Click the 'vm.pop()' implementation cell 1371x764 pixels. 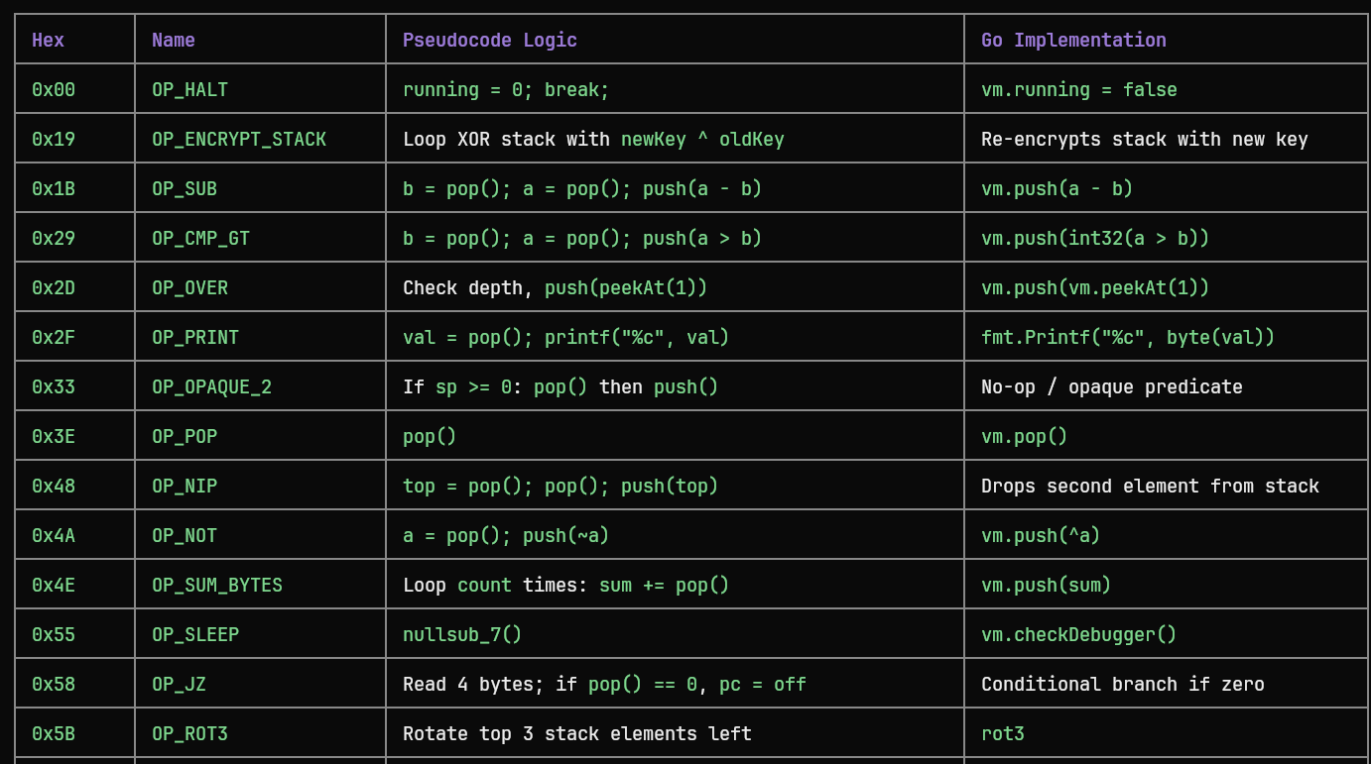pos(1167,436)
